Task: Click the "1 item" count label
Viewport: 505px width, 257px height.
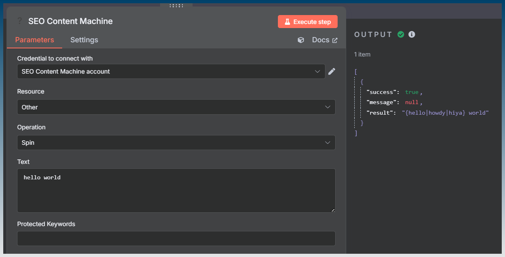Action: coord(362,54)
